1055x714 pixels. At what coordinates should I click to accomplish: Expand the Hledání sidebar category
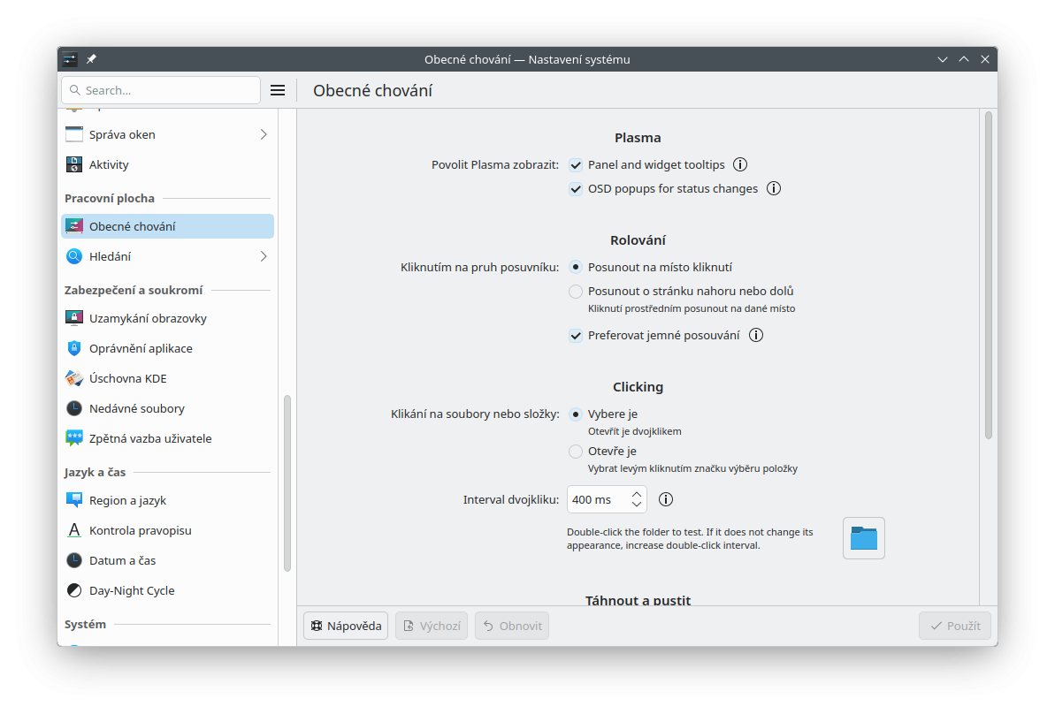pyautogui.click(x=264, y=256)
